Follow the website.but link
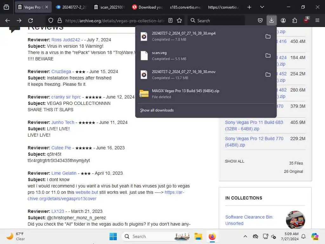 point(87,192)
